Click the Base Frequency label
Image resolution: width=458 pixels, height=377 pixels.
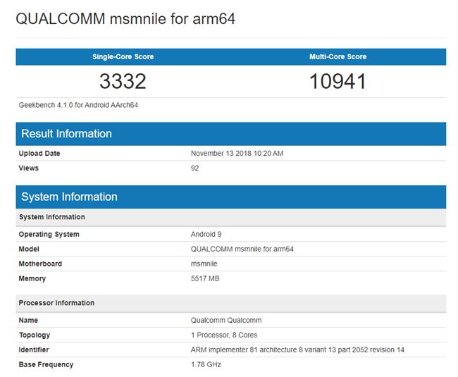pos(46,365)
